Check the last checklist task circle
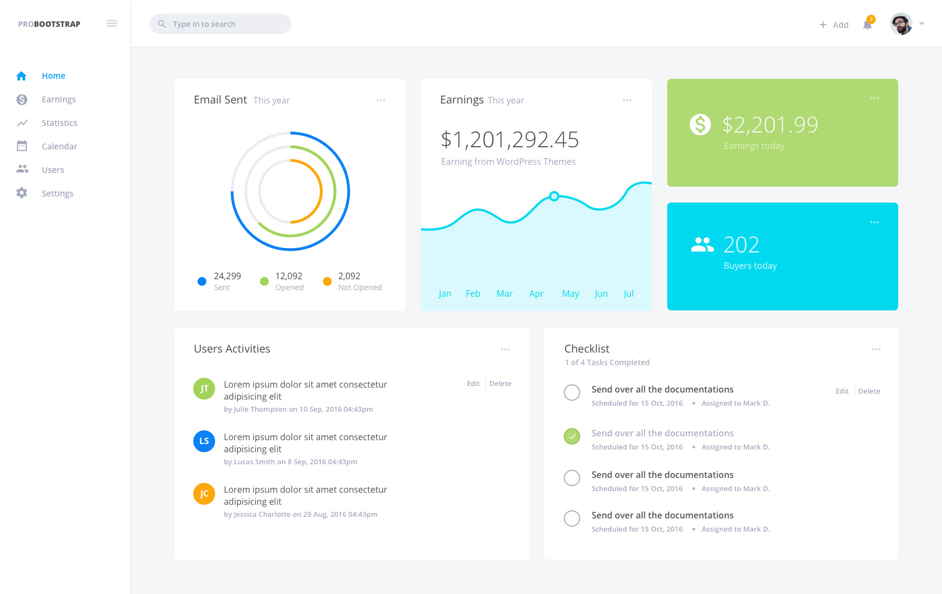Viewport: 942px width, 594px height. coord(572,518)
